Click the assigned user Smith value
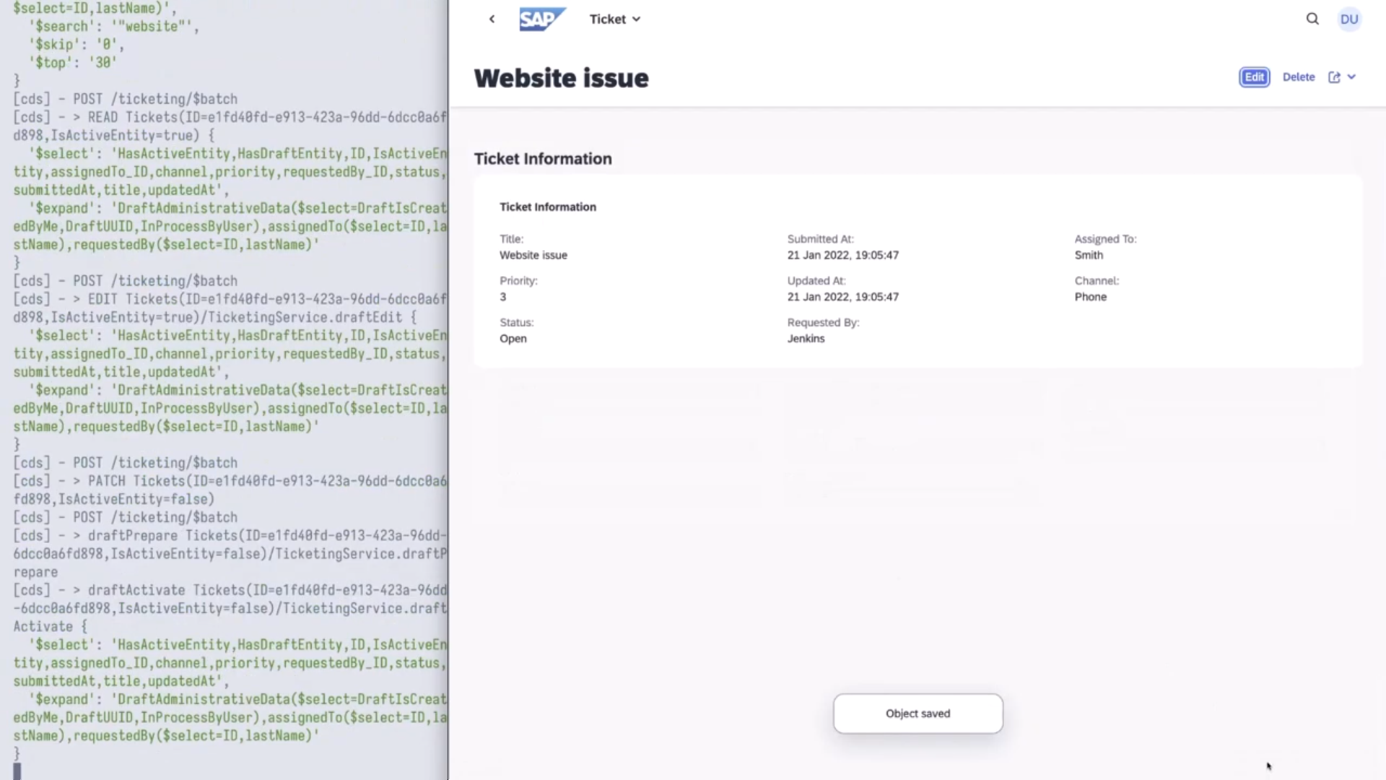Viewport: 1386px width, 780px height. pos(1088,255)
